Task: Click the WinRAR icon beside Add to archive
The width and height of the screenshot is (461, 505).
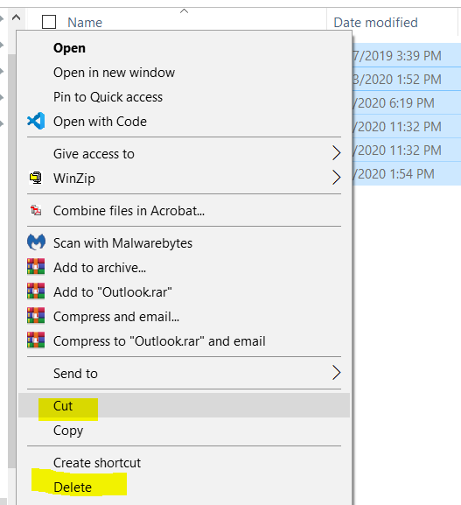Action: [36, 267]
